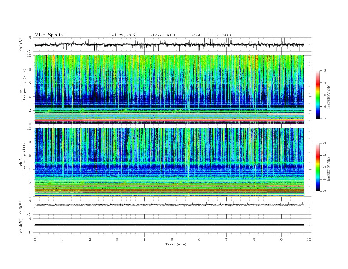Click the ch.3 voltage waveform trace
348x269 pixels.
169,204
